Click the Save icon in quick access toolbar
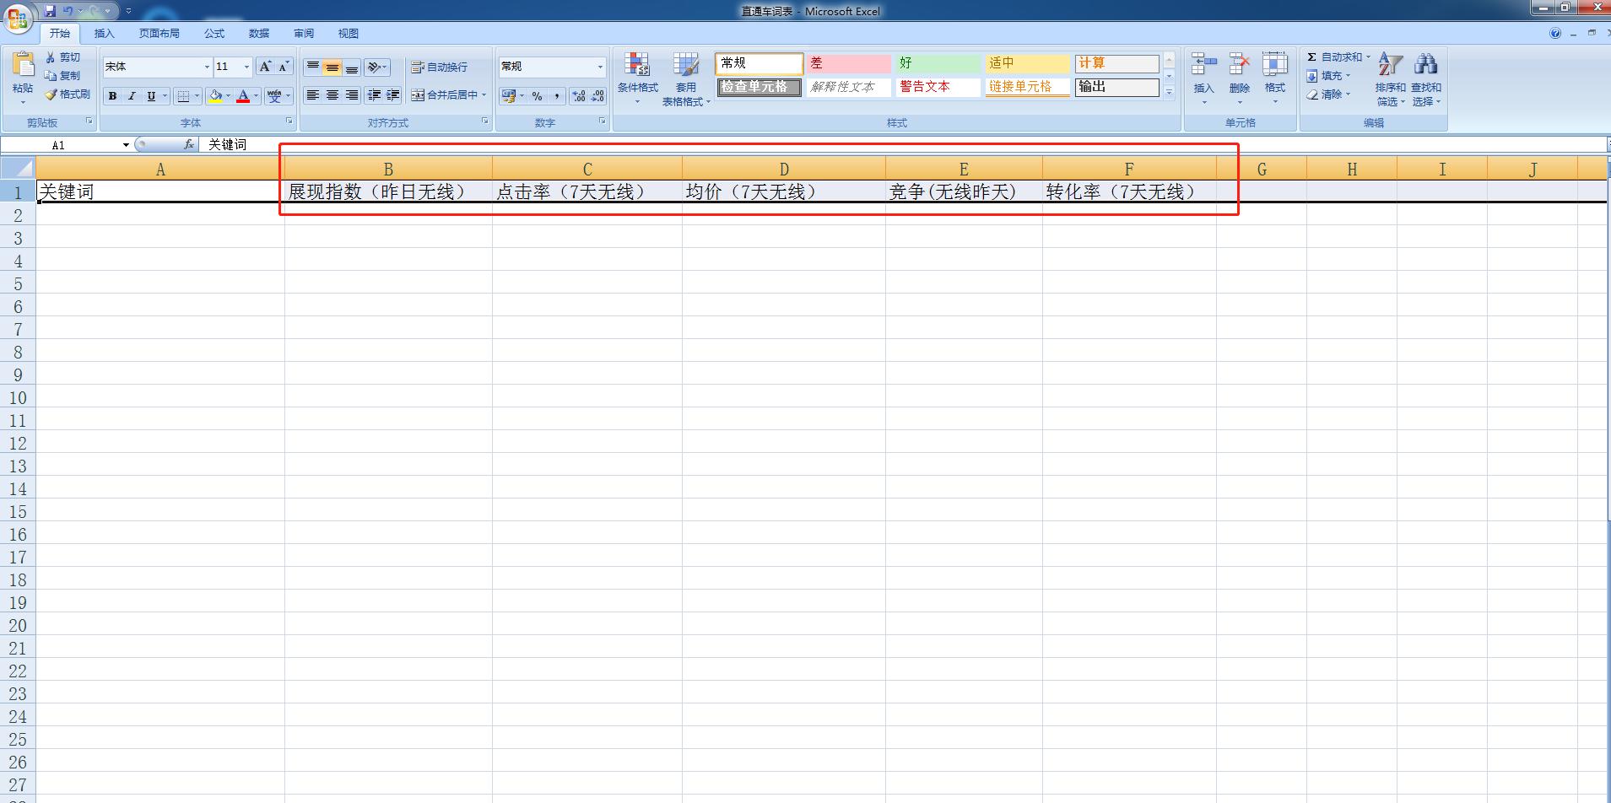This screenshot has width=1611, height=803. point(50,11)
